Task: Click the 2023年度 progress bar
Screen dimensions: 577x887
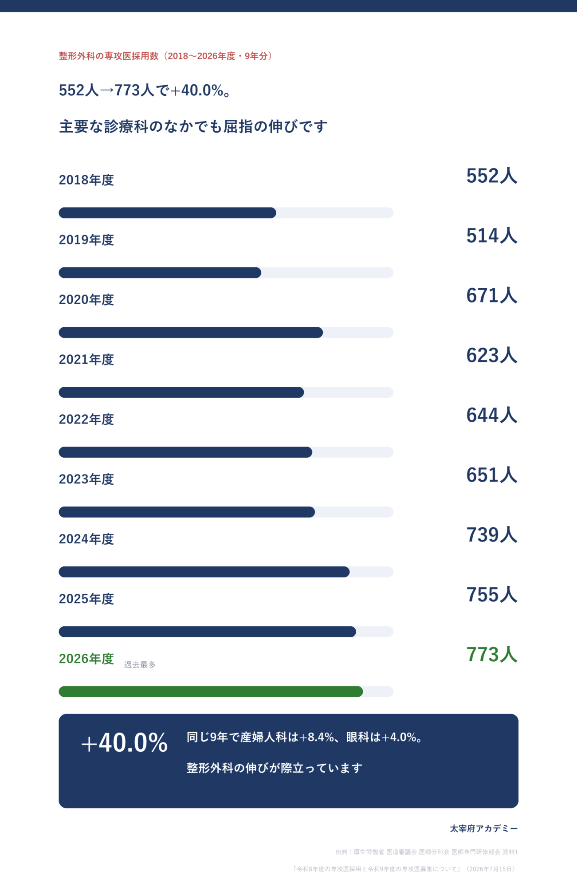Action: (226, 512)
